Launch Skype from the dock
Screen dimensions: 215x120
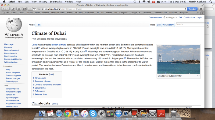[93, 114]
